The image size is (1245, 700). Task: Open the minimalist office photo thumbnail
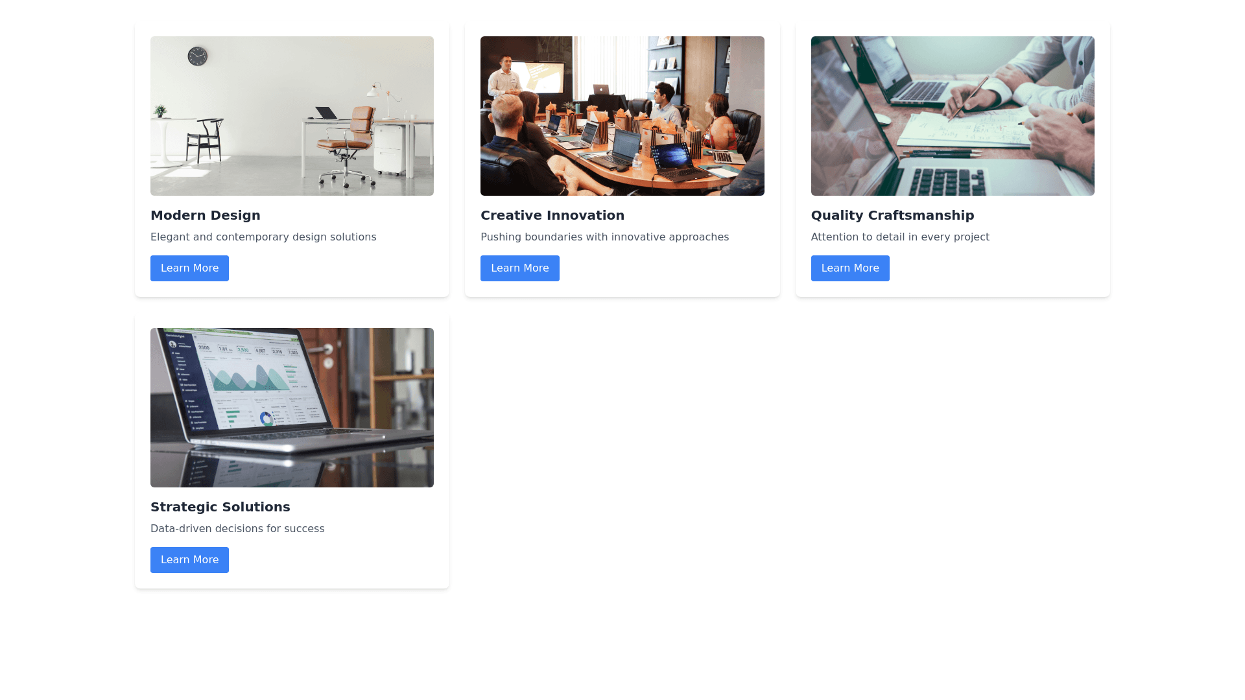click(292, 116)
